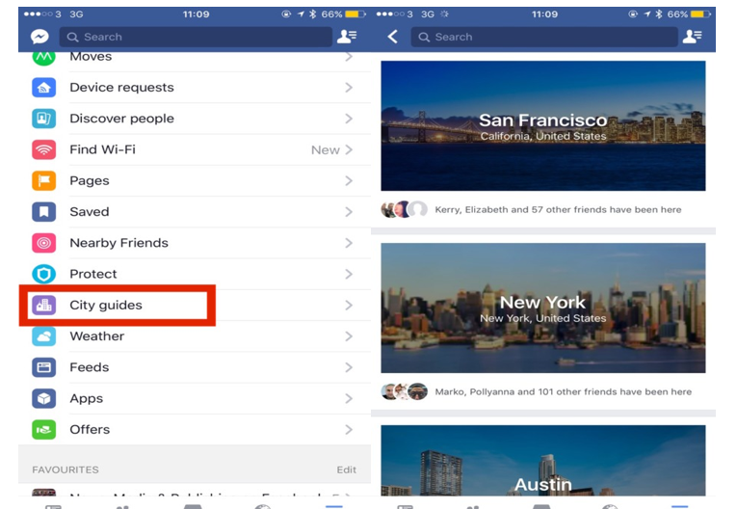The height and width of the screenshot is (509, 737).
Task: Tap the Device requests house icon
Action: (x=43, y=88)
